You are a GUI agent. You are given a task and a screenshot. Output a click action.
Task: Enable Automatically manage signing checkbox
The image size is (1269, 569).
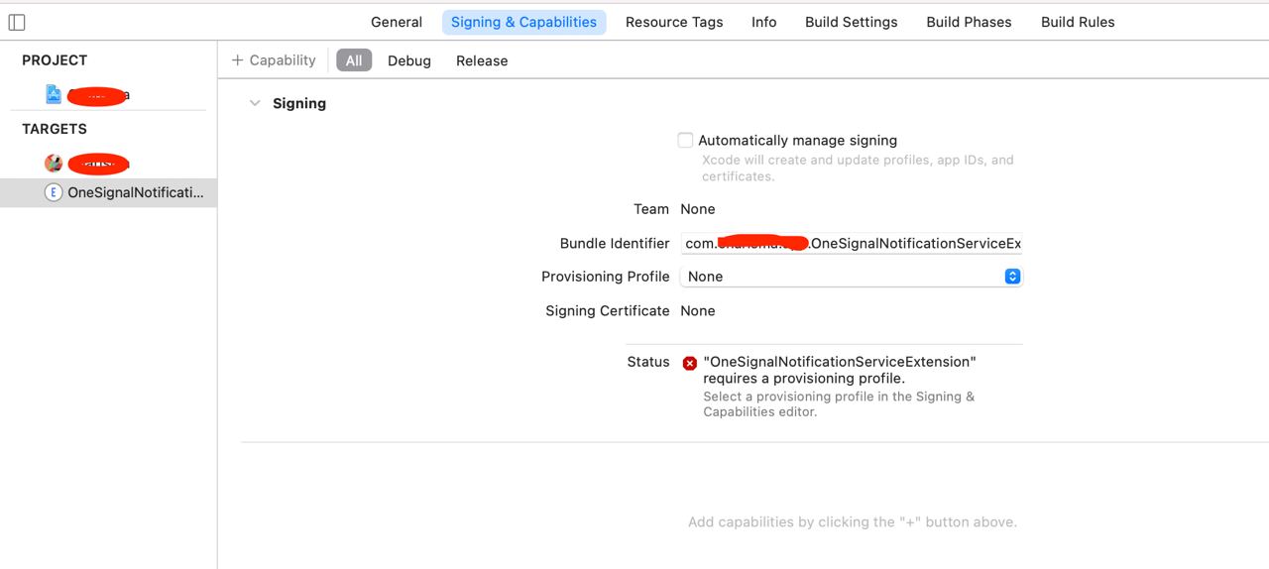685,140
